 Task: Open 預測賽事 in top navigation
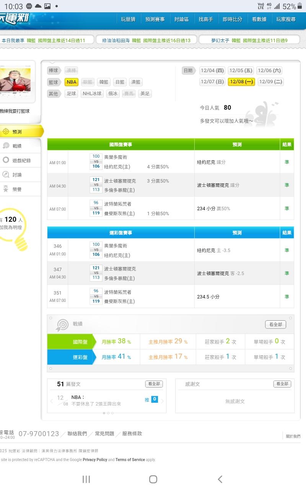155,19
